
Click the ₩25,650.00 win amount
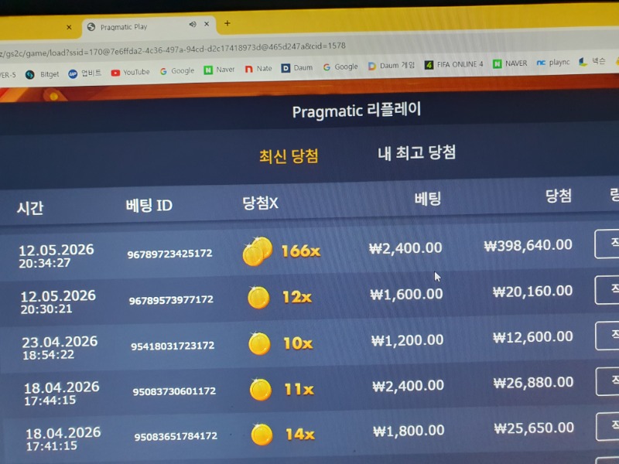tap(534, 428)
